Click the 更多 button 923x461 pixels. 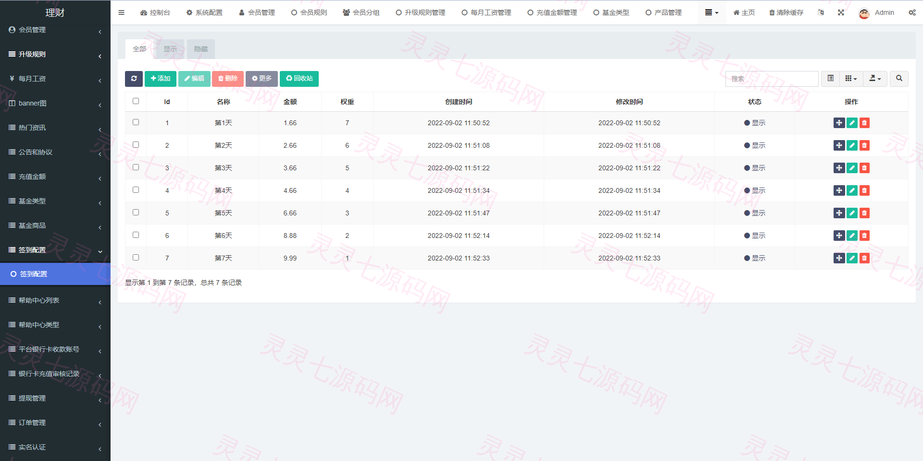(x=262, y=79)
